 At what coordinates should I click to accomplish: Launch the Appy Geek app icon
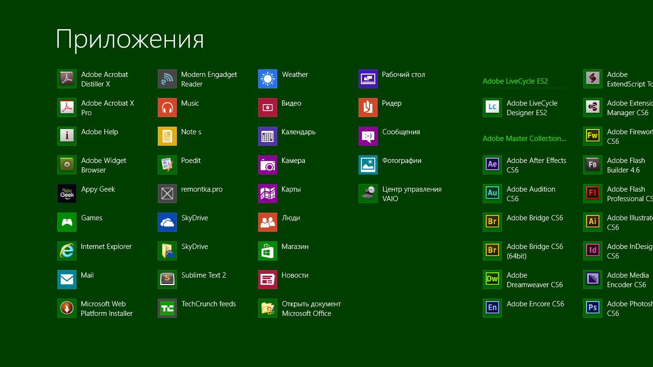pos(67,194)
